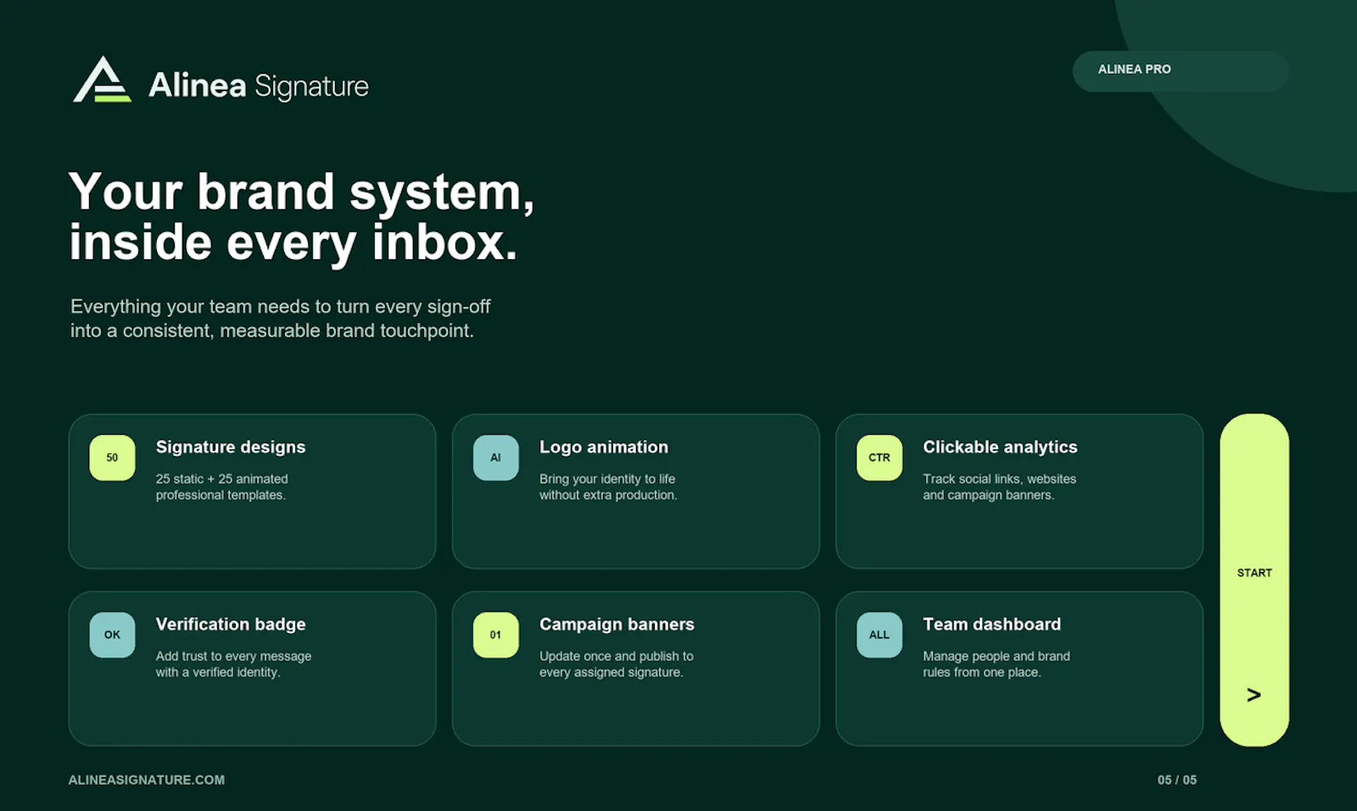Click the 'CTR' badge icon on Clickable analytics
This screenshot has width=1357, height=811.
click(x=880, y=458)
